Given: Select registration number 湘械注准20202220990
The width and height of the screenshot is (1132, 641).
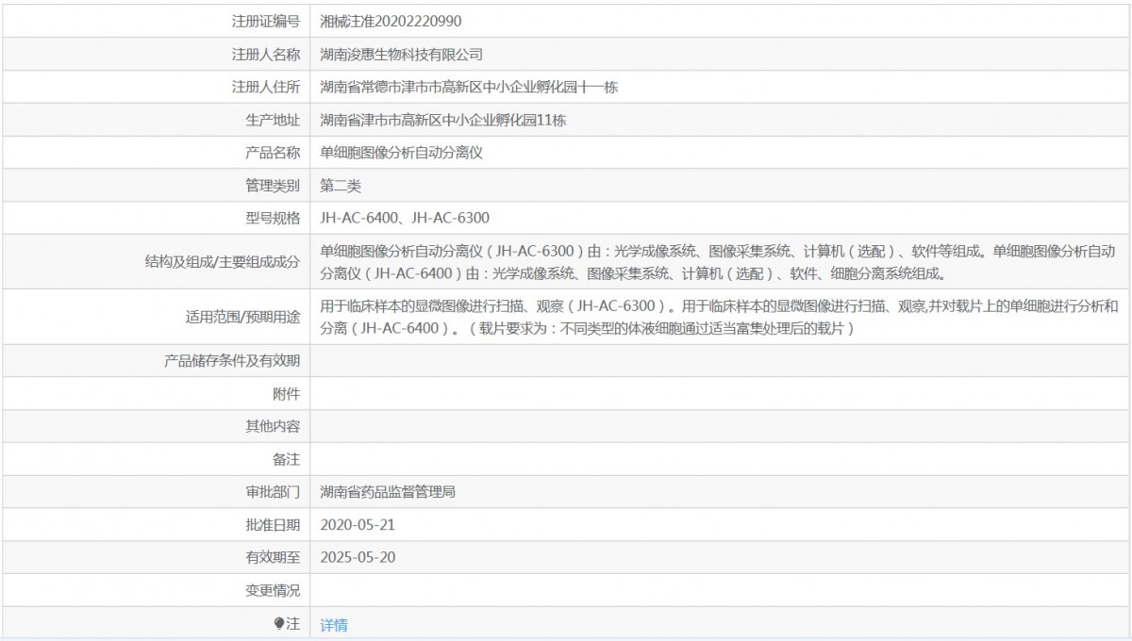Looking at the screenshot, I should pyautogui.click(x=391, y=21).
